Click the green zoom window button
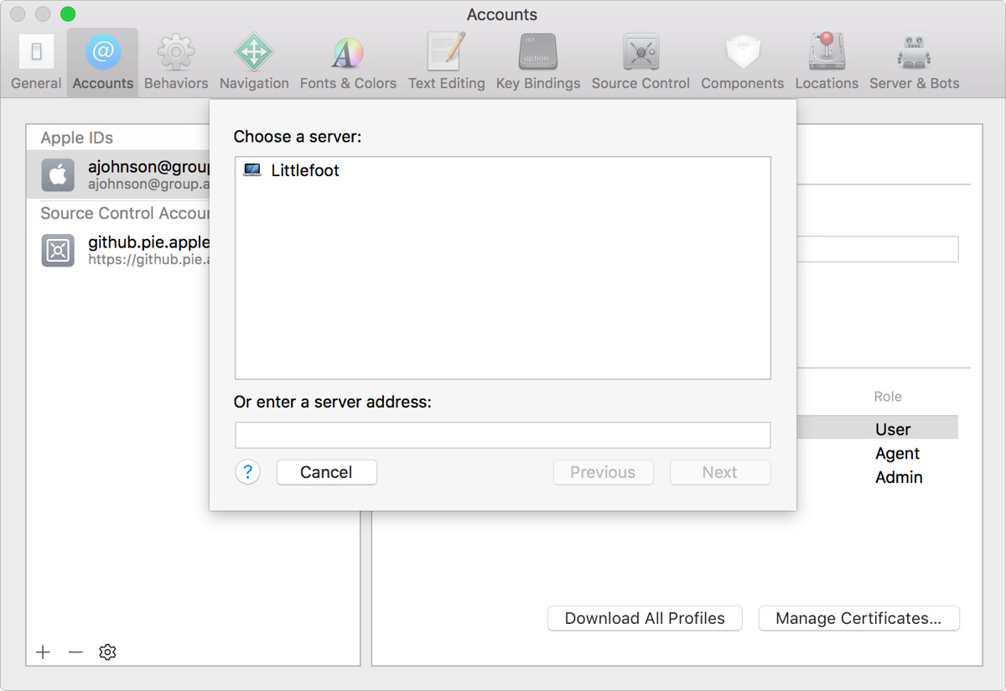Viewport: 1006px width, 691px height. click(x=68, y=14)
